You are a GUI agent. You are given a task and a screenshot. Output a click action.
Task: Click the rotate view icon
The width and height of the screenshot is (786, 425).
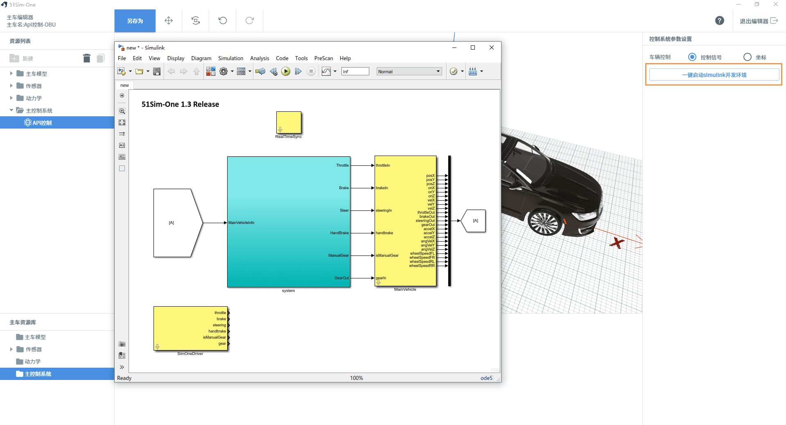click(196, 20)
